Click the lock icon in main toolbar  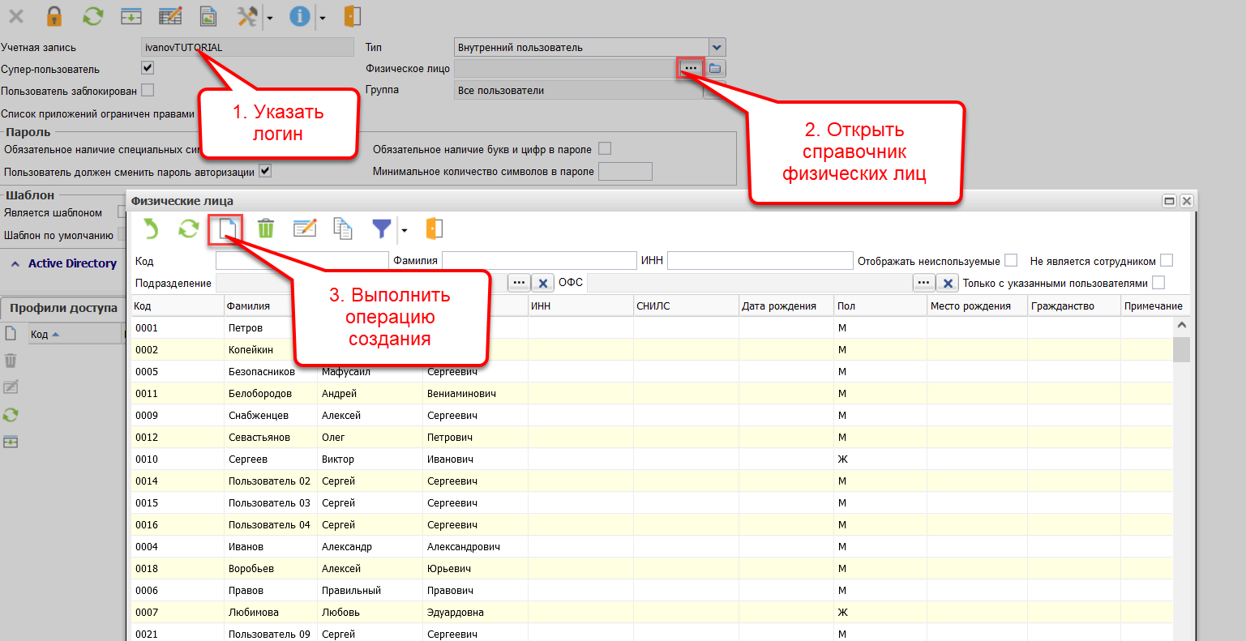tap(54, 15)
